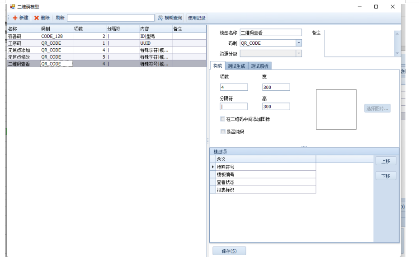The height and width of the screenshot is (261, 419).
Task: Click the 模型名称 input field
Action: click(x=270, y=33)
